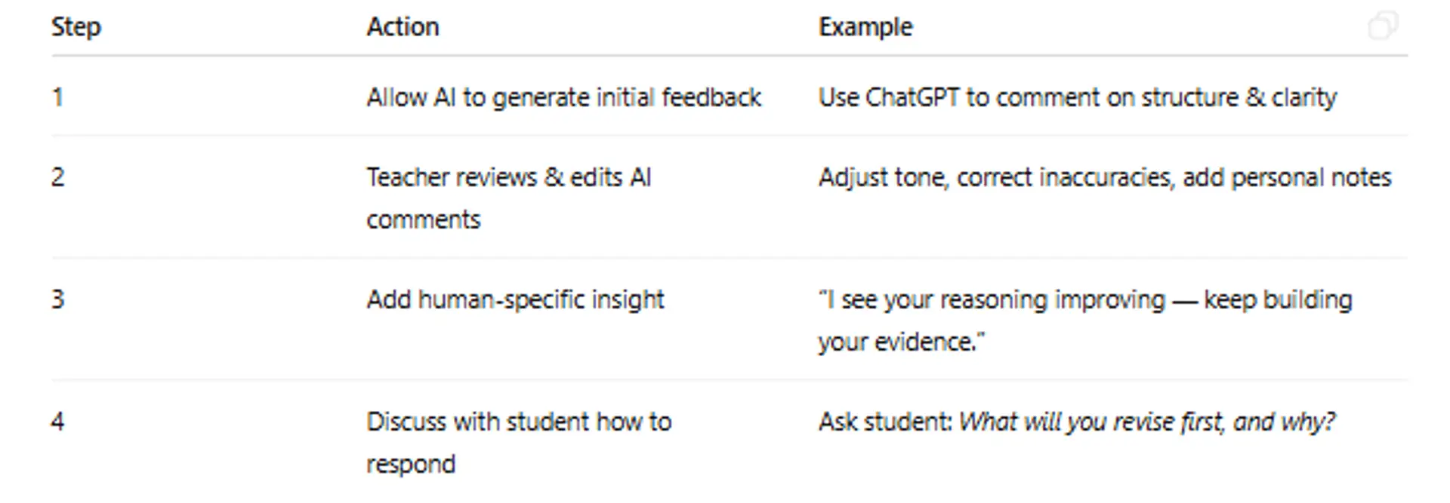
Task: Click "Teacher reviews & edits AI comments" cell
Action: (x=508, y=198)
